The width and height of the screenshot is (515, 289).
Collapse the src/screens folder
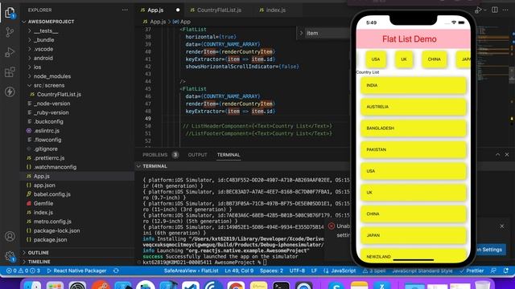[49, 85]
